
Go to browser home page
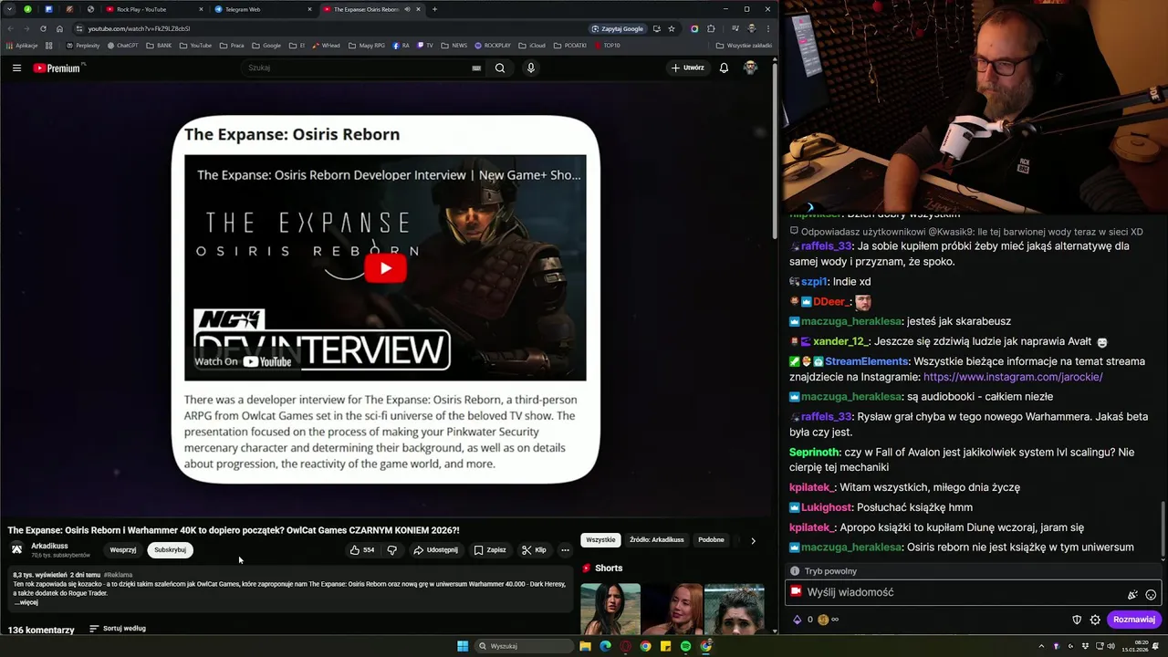[x=59, y=28]
